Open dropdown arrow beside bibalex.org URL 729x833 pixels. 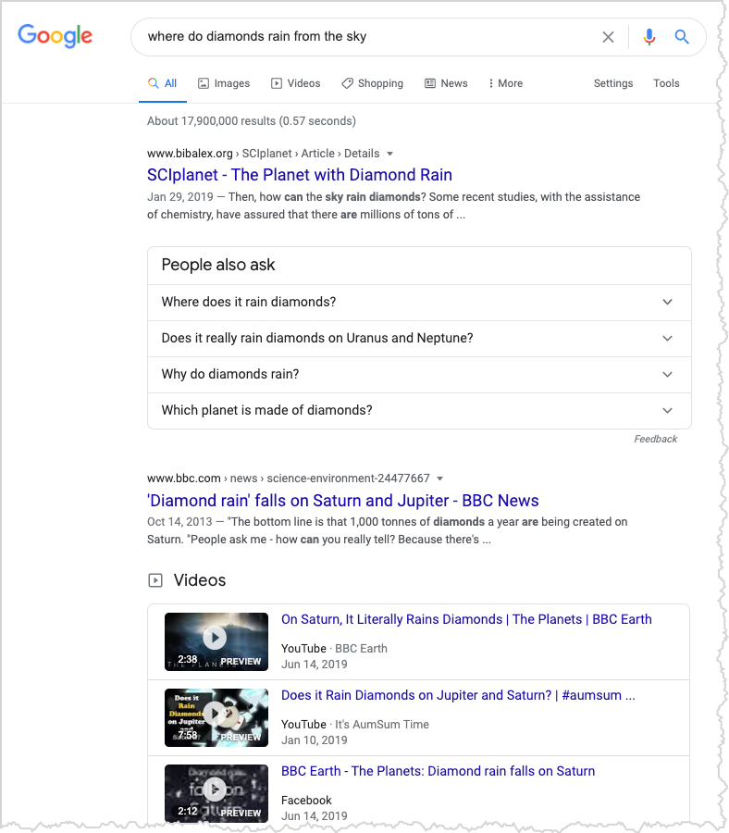point(389,154)
